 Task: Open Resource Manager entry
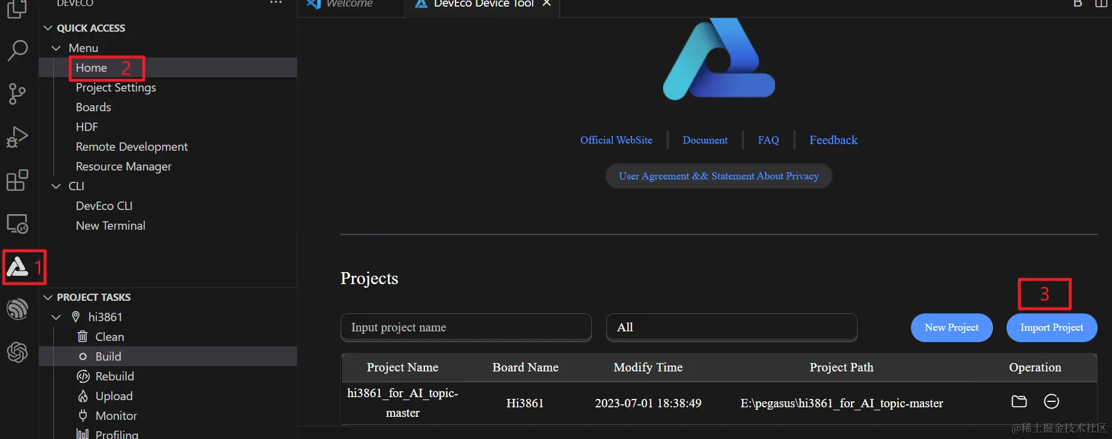(x=123, y=166)
